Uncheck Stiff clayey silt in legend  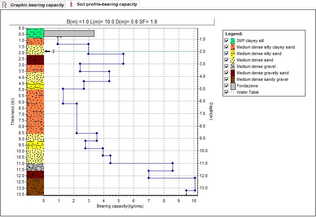tap(226, 41)
